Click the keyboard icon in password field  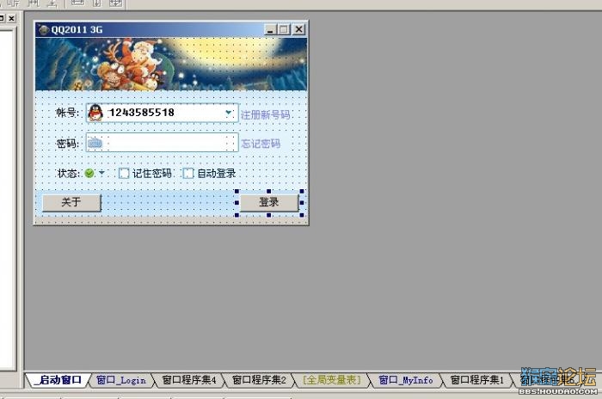click(95, 144)
